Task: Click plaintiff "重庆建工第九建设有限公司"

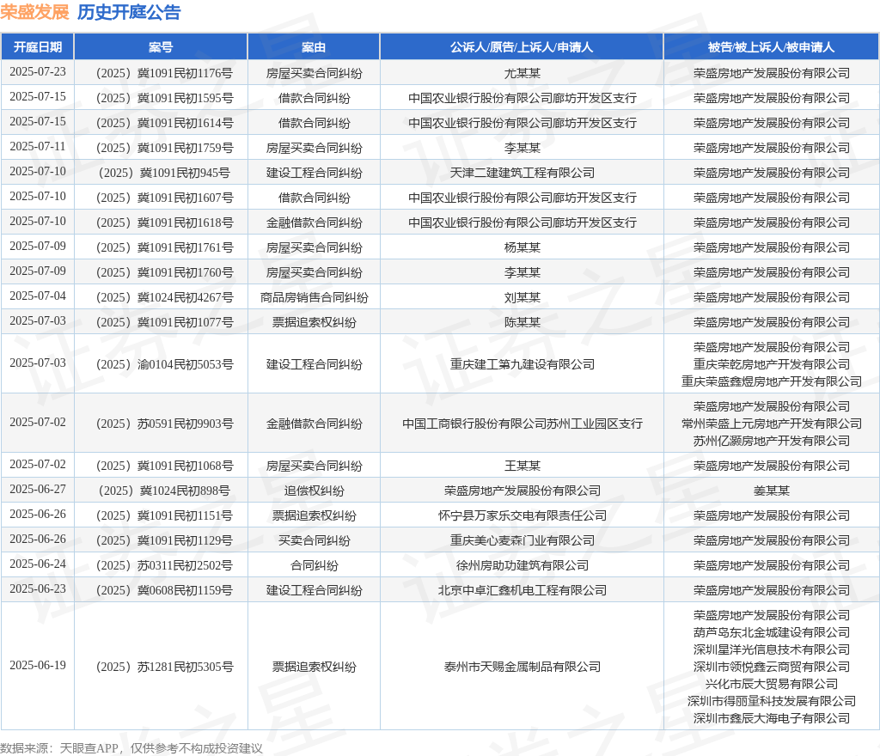Action: click(x=522, y=364)
